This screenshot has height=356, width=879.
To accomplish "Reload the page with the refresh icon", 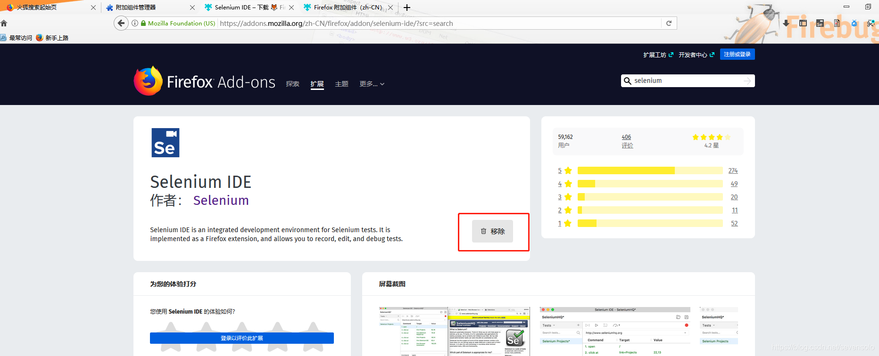I will pos(669,23).
